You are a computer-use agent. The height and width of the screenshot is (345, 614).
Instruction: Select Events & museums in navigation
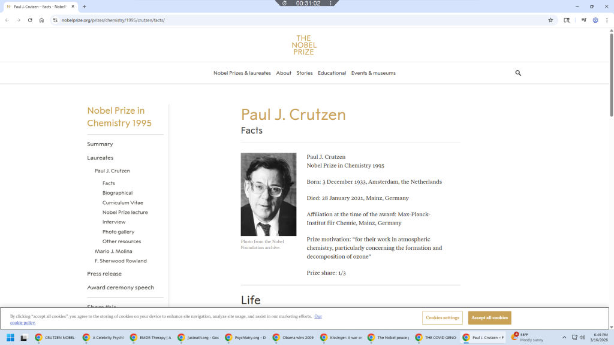coord(373,73)
